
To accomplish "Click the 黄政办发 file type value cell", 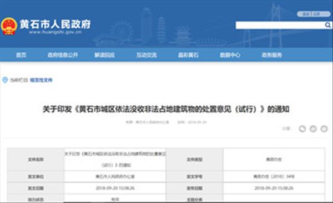I will [274, 160].
